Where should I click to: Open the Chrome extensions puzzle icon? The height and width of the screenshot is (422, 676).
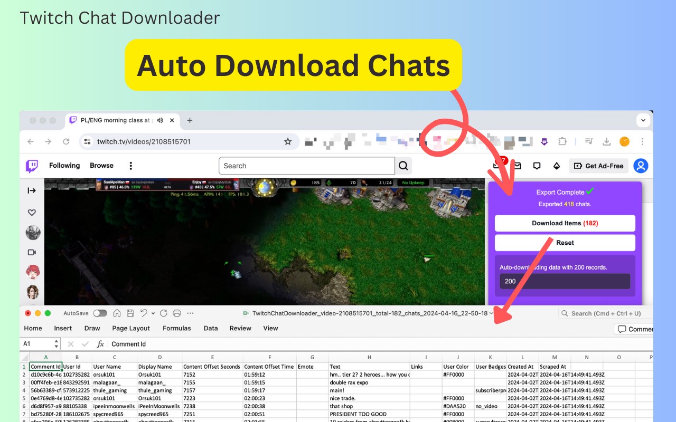[x=562, y=141]
